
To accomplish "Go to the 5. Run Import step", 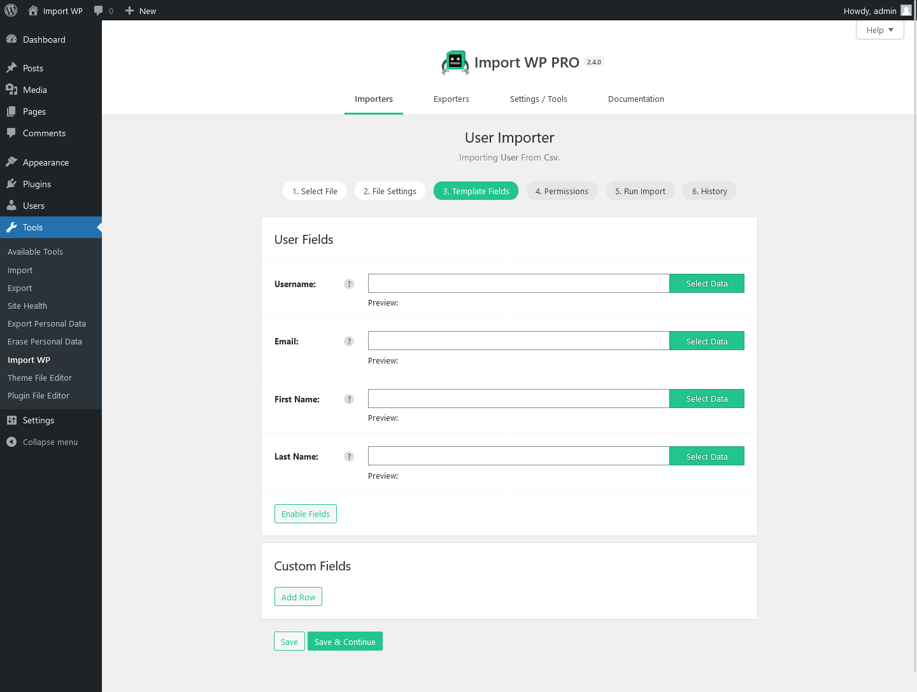I will [640, 190].
